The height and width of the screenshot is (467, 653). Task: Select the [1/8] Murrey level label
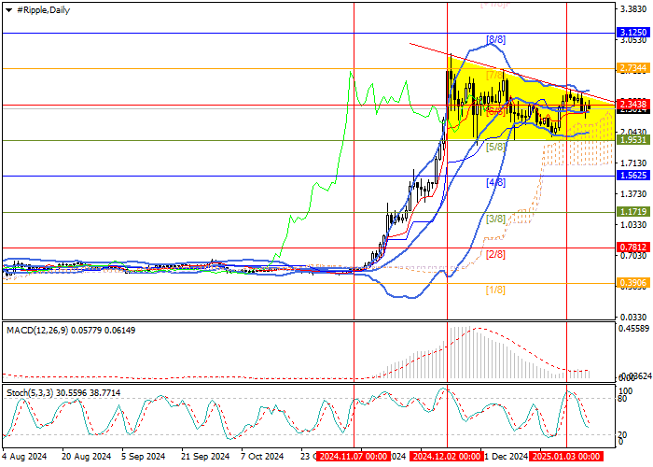point(496,290)
